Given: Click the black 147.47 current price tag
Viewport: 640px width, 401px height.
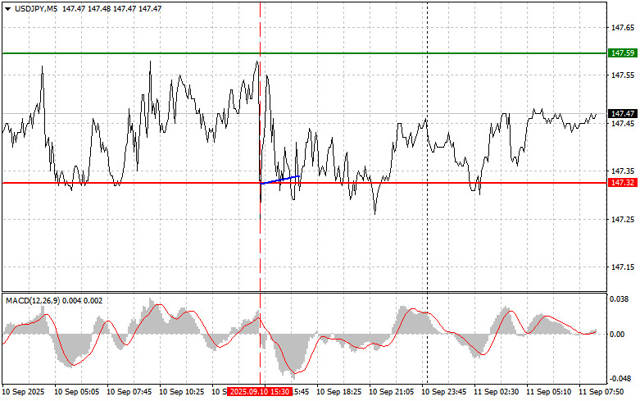Looking at the screenshot, I should coord(623,113).
